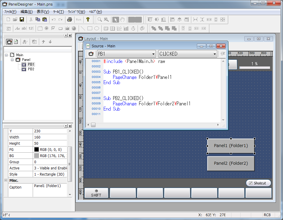Select the hand pan tool

pyautogui.click(x=122, y=20)
